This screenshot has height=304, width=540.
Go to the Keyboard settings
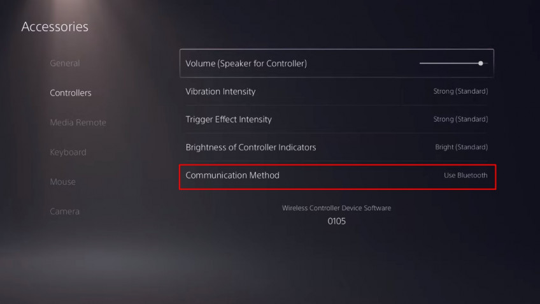[68, 152]
